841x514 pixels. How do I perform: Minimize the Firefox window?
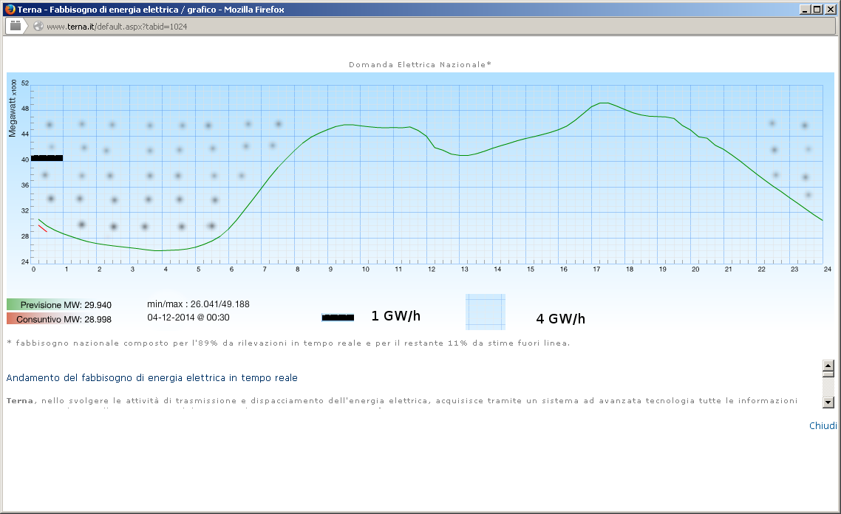pos(804,10)
